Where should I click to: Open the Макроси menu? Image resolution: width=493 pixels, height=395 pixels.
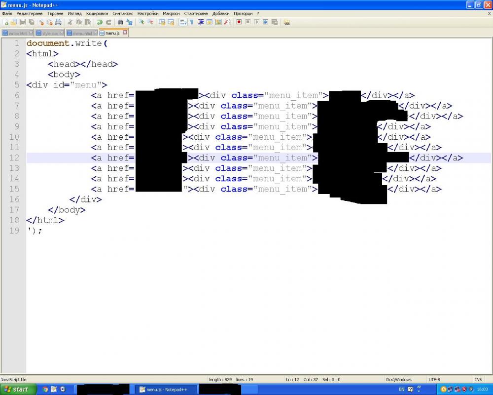(x=172, y=13)
